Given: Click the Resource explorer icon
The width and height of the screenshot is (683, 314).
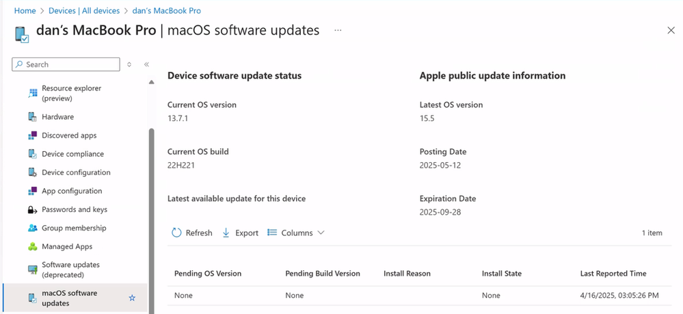Looking at the screenshot, I should (x=33, y=93).
